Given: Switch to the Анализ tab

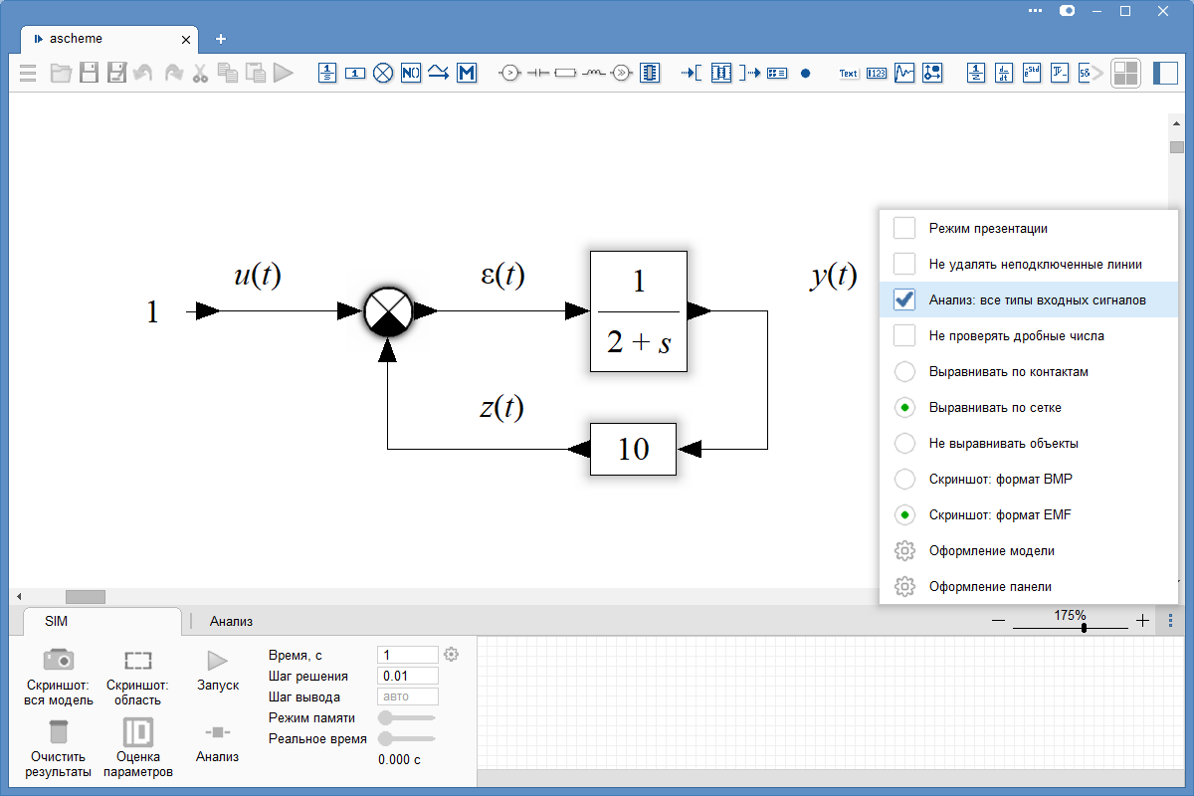Looking at the screenshot, I should tap(231, 621).
